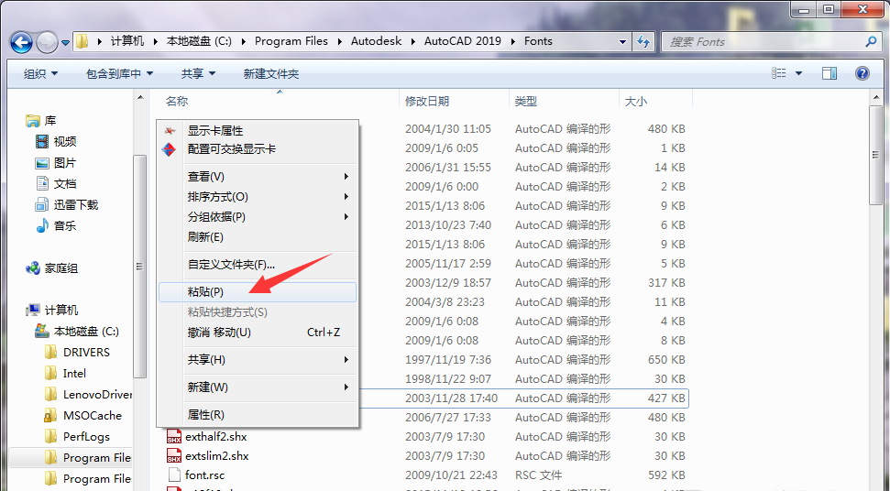Select AutoCAD 2019 in the breadcrumb
Viewport: 890px width, 491px height.
coord(463,41)
